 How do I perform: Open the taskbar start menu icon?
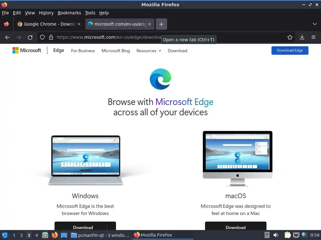pos(5,235)
